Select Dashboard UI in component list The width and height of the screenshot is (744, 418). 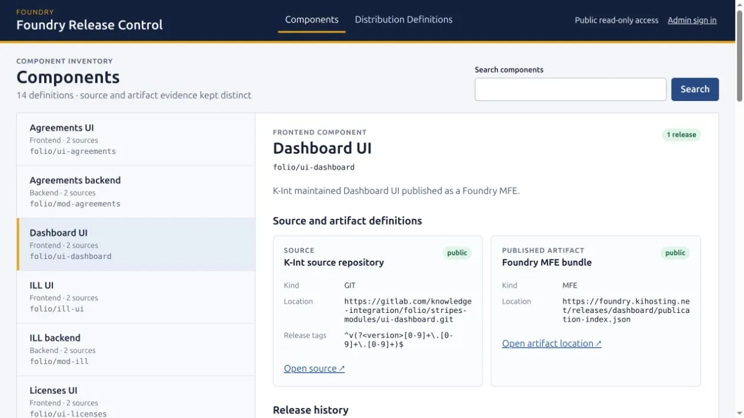[x=136, y=244]
